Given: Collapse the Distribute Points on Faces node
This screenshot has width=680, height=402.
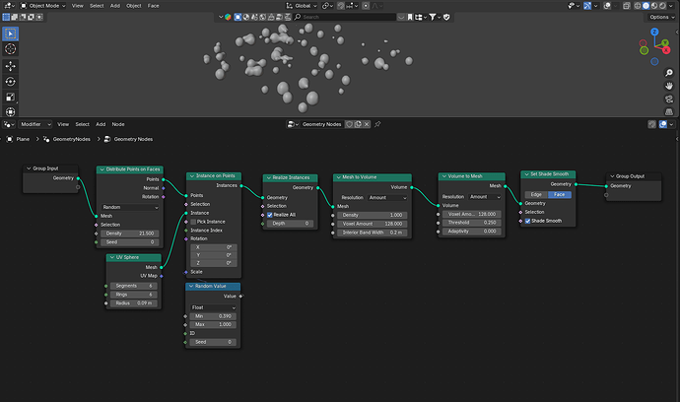Looking at the screenshot, I should (102, 169).
